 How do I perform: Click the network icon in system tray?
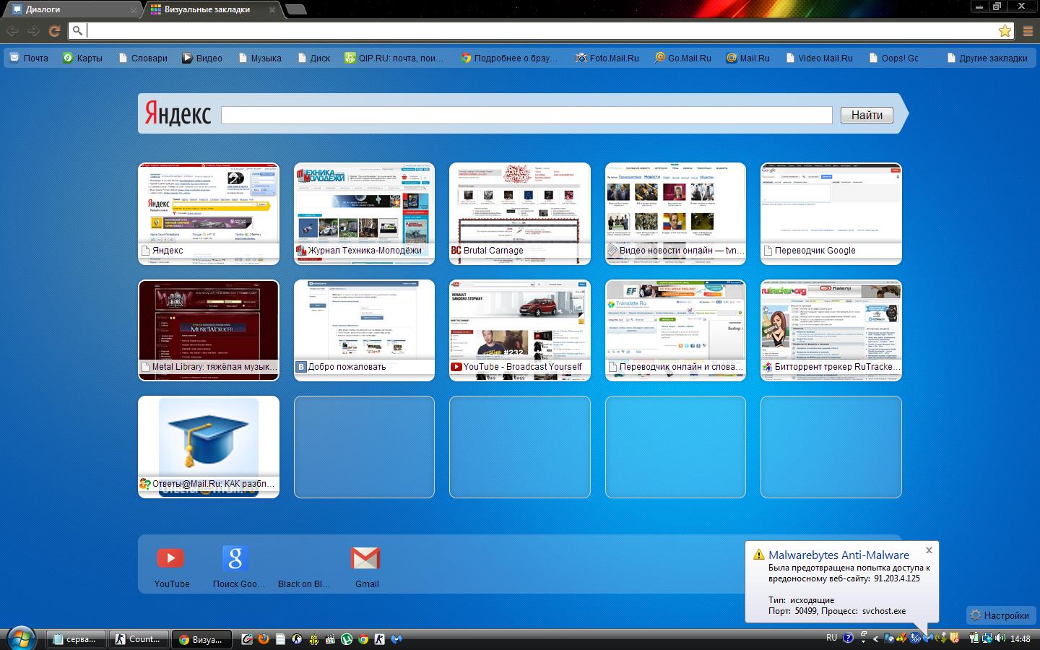point(987,638)
